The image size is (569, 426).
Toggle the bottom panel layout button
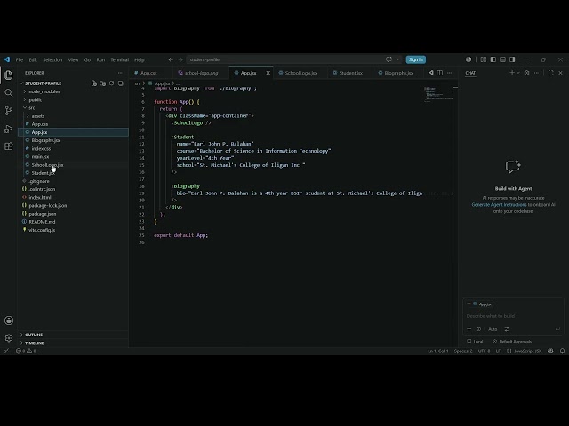502,59
